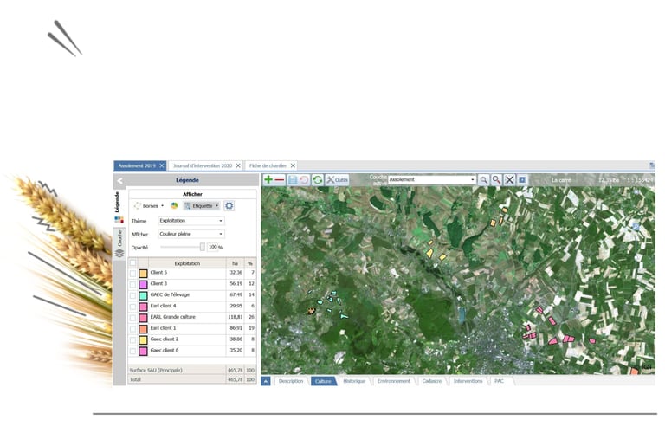Image resolution: width=665 pixels, height=433 pixels.
Task: Click the 118,81 ha value
Action: point(235,317)
